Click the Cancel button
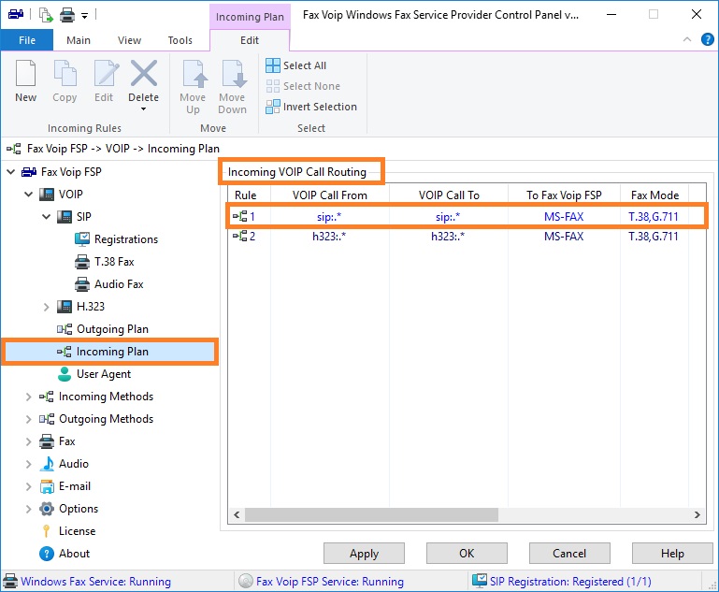Image resolution: width=719 pixels, height=592 pixels. [x=569, y=554]
